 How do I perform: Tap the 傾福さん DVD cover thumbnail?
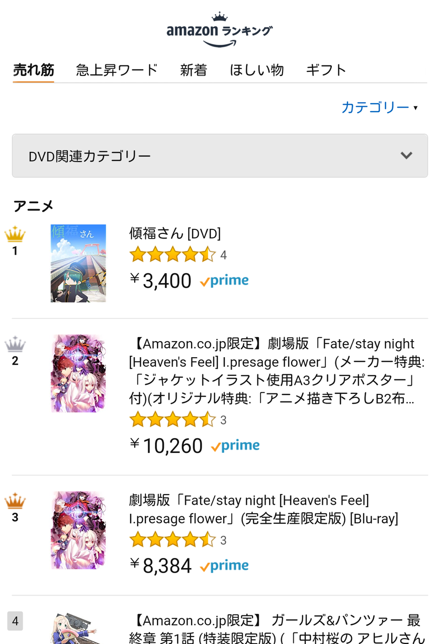[78, 263]
